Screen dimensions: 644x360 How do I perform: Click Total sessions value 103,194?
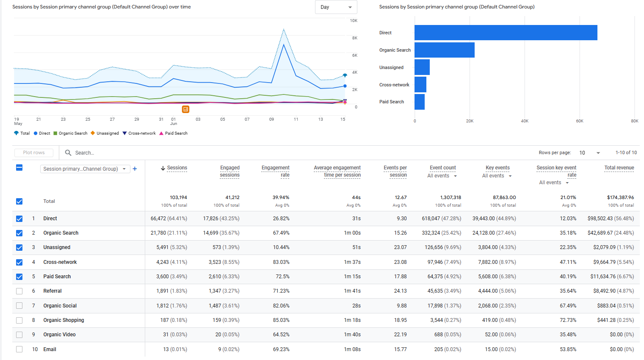coord(178,197)
